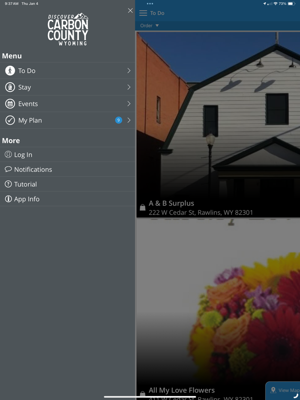
Task: Open the To Do menu item
Action: click(x=67, y=71)
